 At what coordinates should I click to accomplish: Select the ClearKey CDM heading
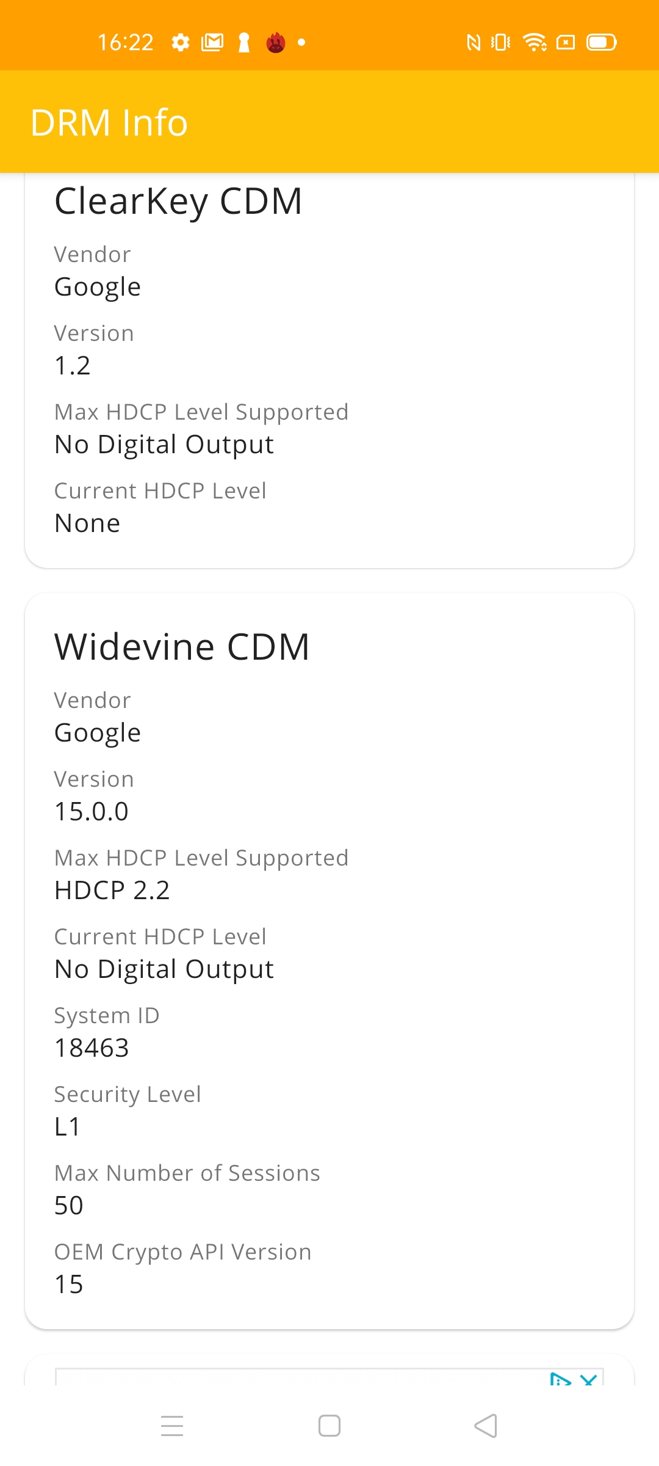coord(178,201)
